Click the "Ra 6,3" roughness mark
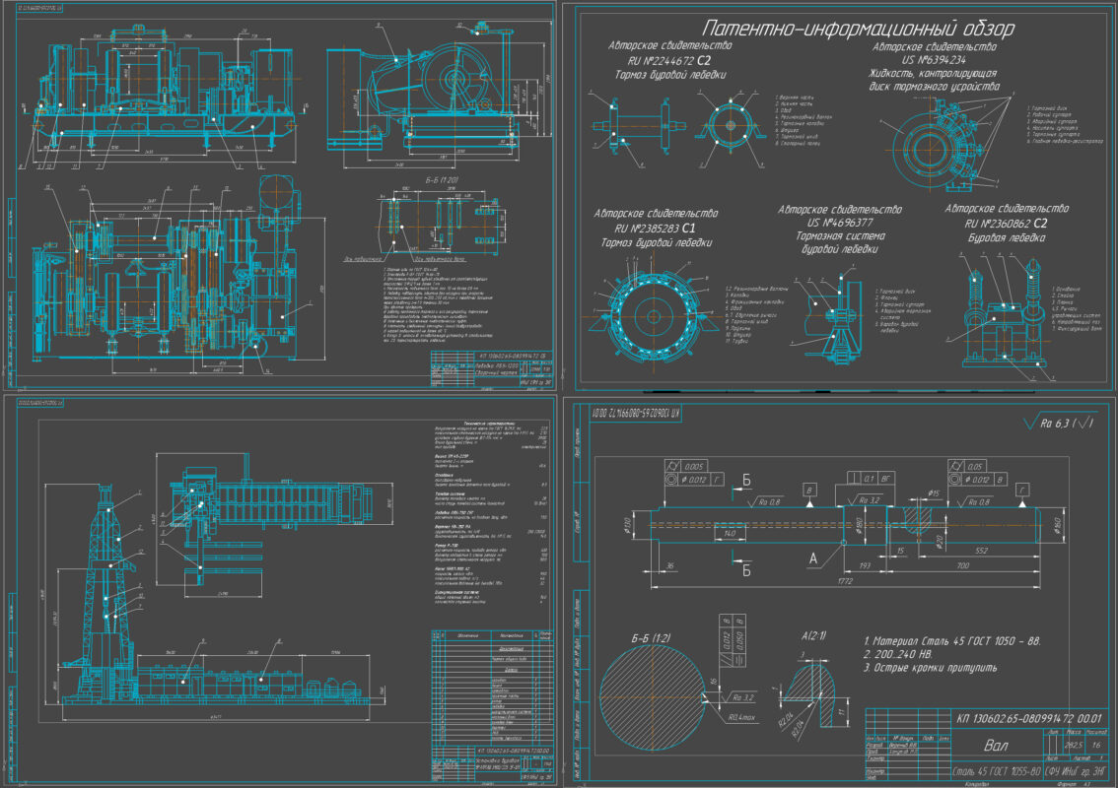The width and height of the screenshot is (1118, 788). coord(1058,424)
